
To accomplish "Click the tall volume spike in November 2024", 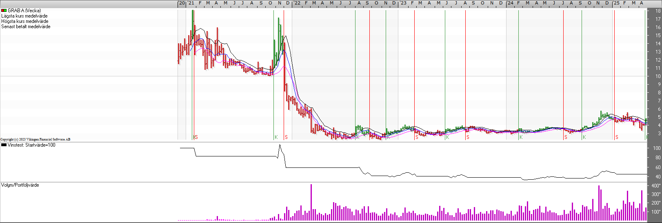I will (599, 203).
